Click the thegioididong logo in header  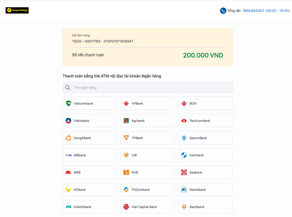tap(17, 11)
